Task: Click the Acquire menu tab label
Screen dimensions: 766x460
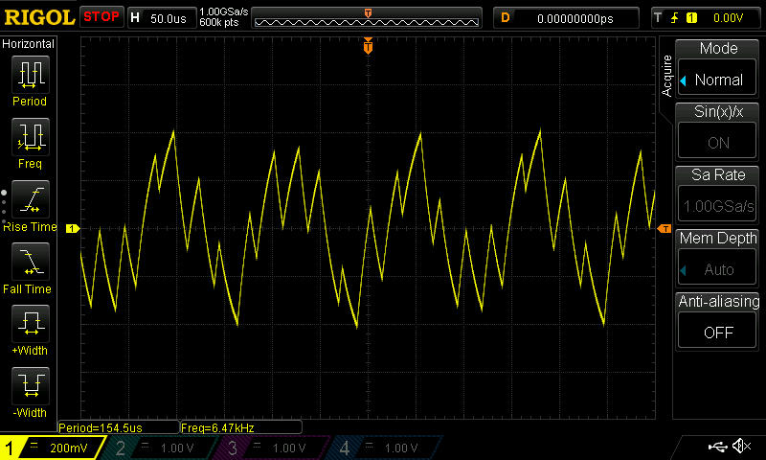Action: 666,76
